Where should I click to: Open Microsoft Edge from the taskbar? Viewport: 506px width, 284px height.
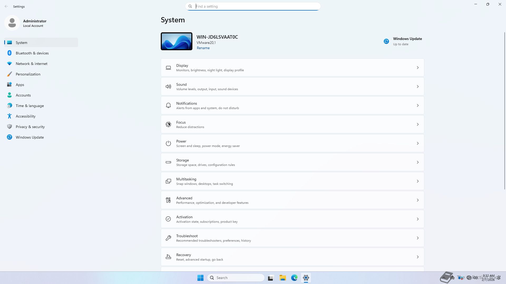[x=294, y=278]
